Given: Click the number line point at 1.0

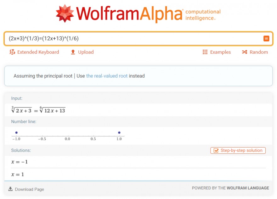Looking at the screenshot, I should tap(119, 132).
